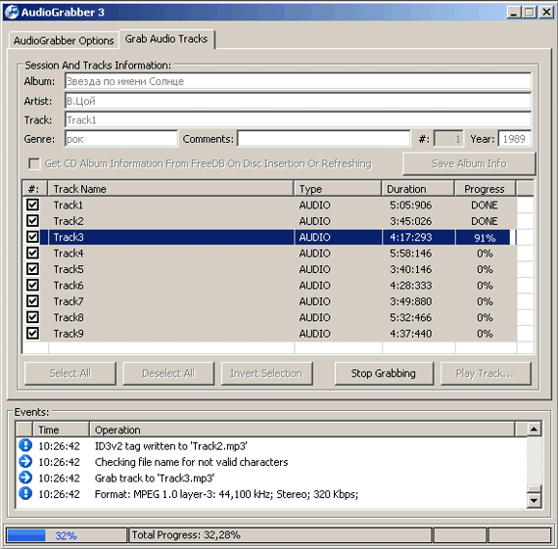Click duration 4:37:440 cell
The image size is (558, 549).
tap(411, 334)
